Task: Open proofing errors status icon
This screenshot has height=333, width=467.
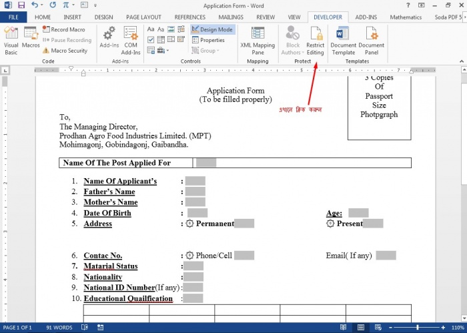Action: click(x=85, y=328)
